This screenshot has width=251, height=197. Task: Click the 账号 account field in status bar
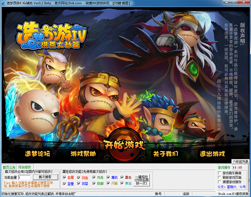coord(173,194)
